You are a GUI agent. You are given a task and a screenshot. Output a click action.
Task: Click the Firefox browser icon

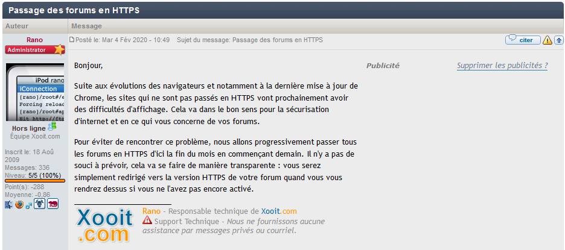point(19,205)
